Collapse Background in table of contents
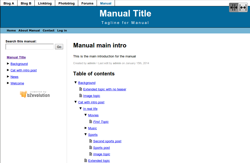Viewport: 250px width, 163px height. [x=76, y=83]
